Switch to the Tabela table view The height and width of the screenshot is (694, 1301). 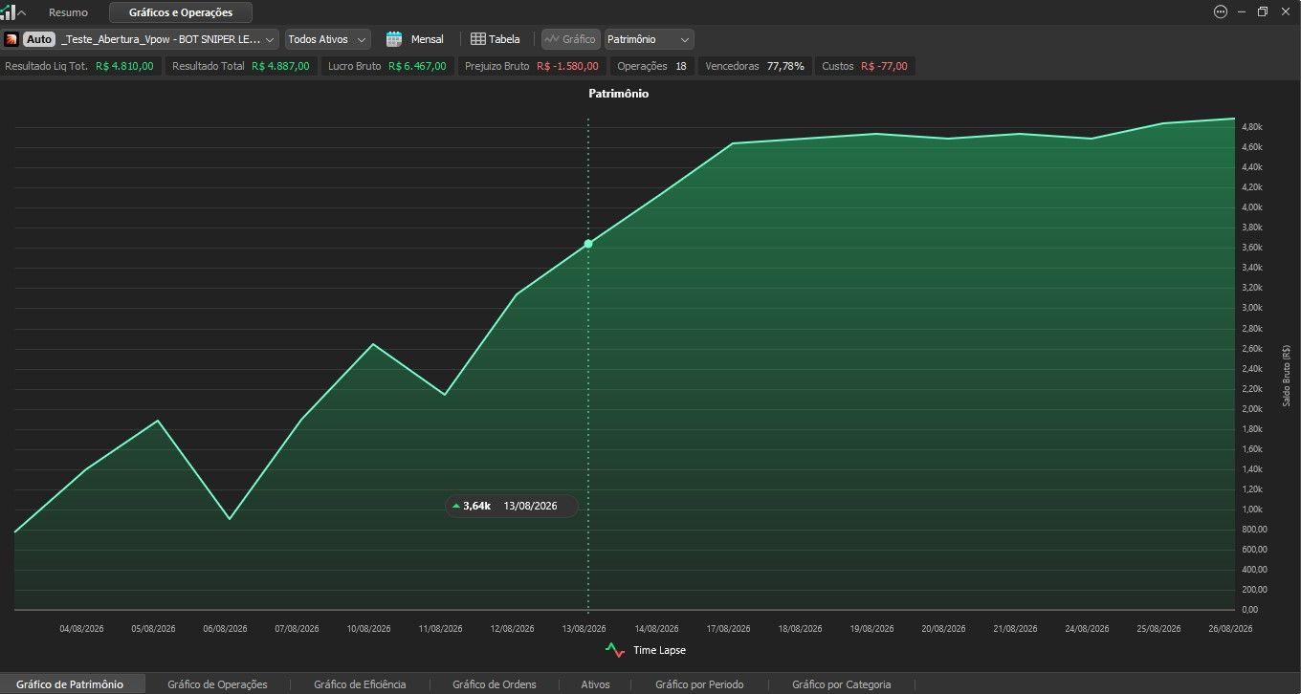point(496,39)
